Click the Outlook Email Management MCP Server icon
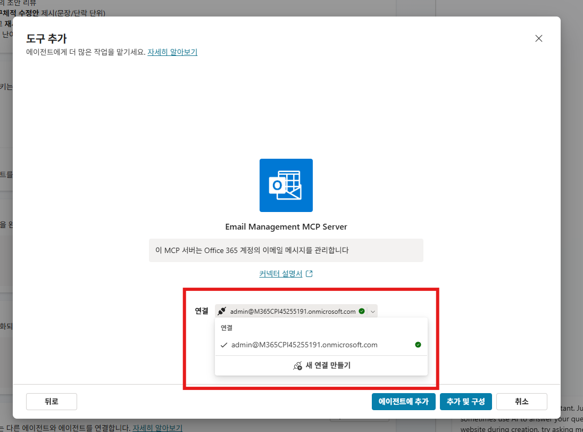The height and width of the screenshot is (432, 583). (x=286, y=185)
